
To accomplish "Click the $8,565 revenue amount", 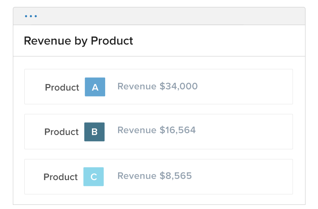I will [x=176, y=176].
